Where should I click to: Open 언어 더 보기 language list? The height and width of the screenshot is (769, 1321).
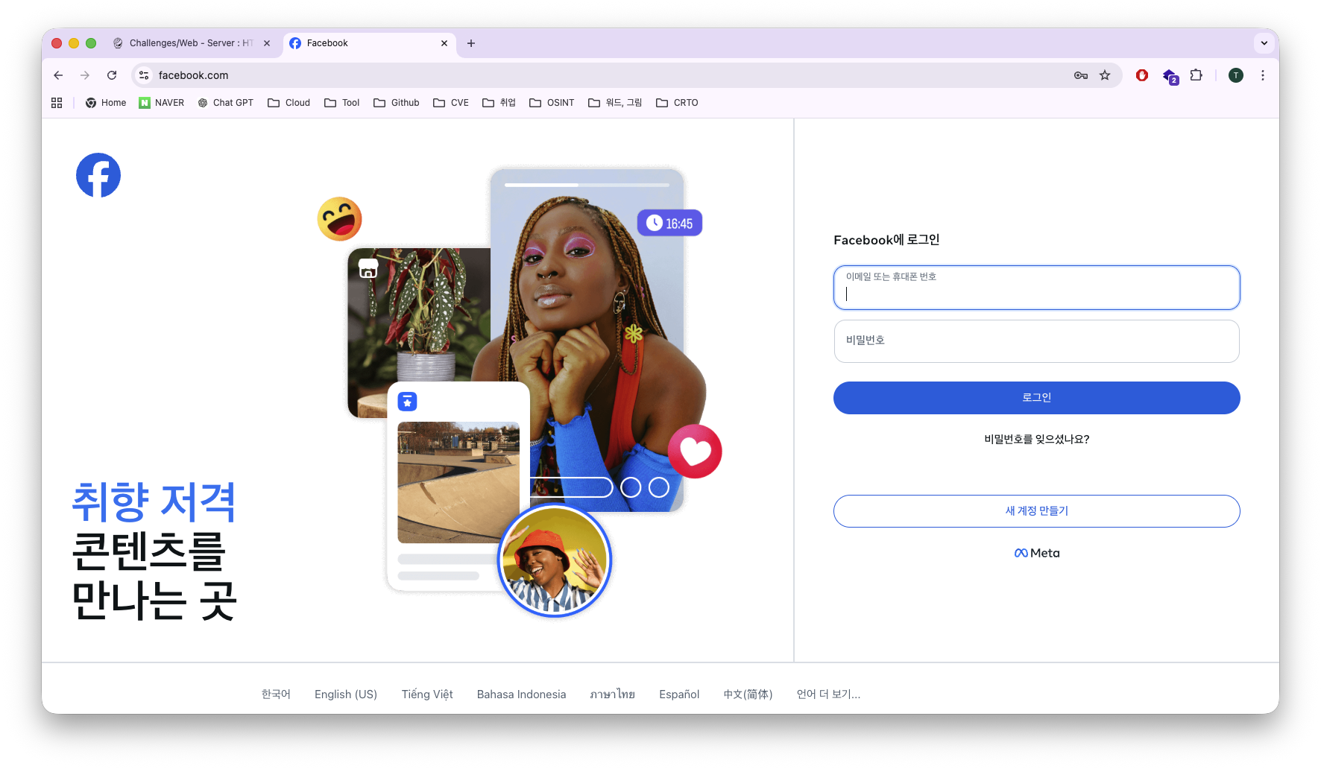pos(828,694)
